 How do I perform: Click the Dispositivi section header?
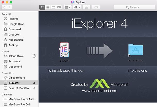[x=7, y=73]
